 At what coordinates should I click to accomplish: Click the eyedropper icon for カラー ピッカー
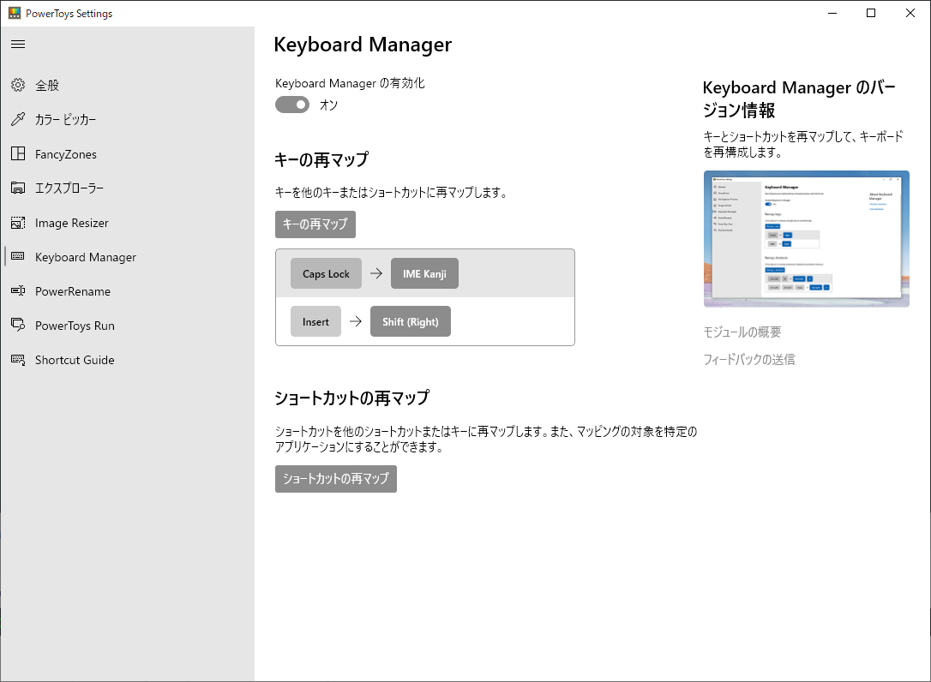[x=18, y=119]
